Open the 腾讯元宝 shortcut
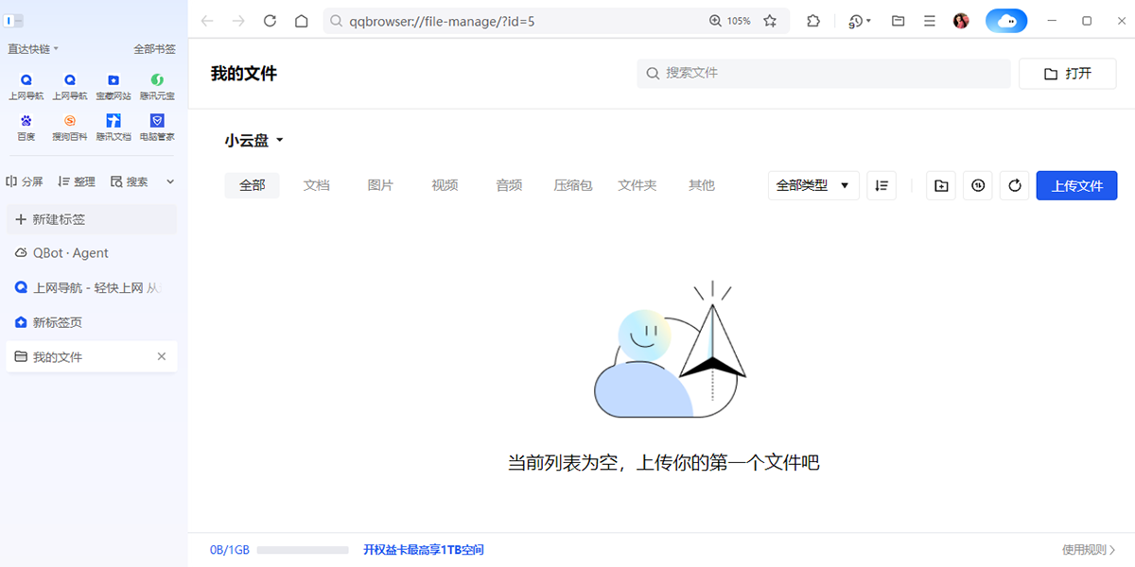1135x567 pixels. tap(157, 87)
